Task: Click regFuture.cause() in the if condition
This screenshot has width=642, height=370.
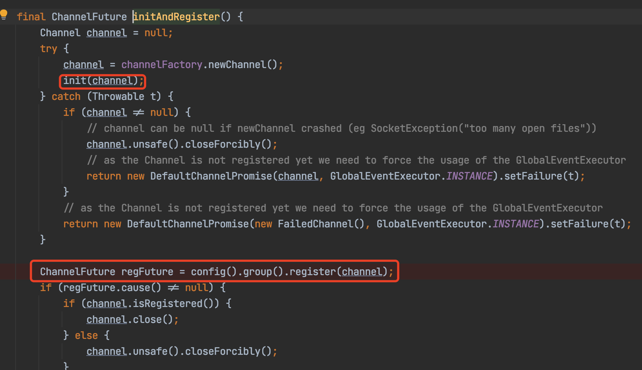Action: pyautogui.click(x=112, y=287)
